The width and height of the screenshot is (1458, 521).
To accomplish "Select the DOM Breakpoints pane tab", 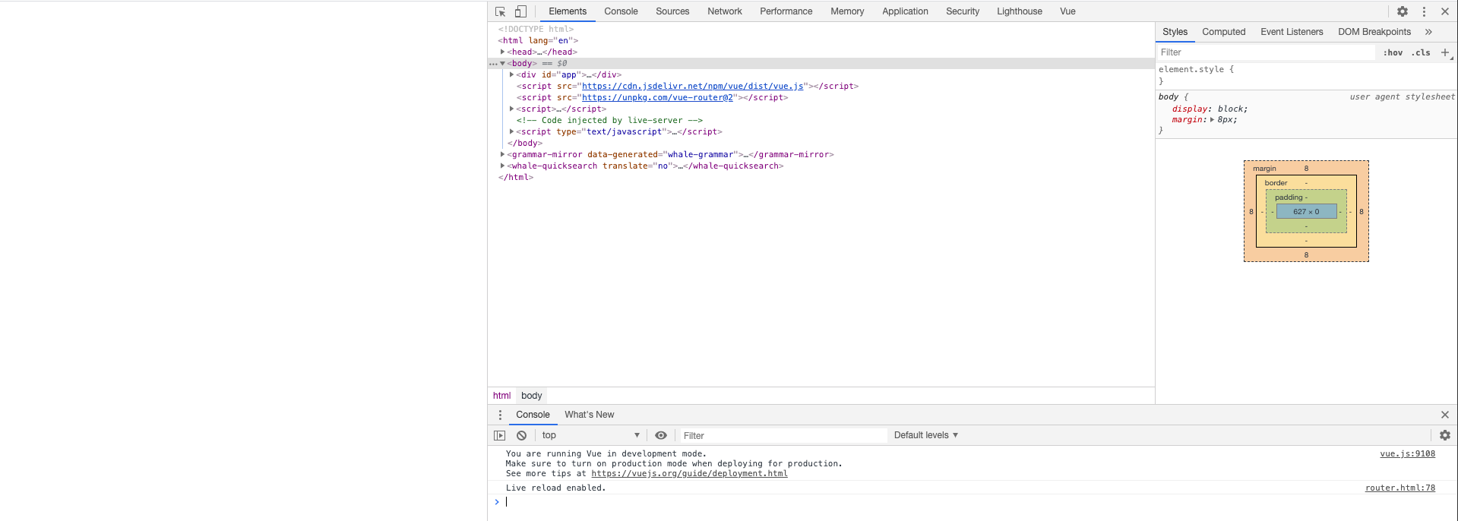I will [1374, 32].
